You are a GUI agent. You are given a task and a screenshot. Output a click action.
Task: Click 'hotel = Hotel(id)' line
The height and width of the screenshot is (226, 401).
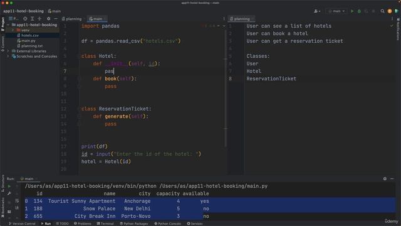106,162
